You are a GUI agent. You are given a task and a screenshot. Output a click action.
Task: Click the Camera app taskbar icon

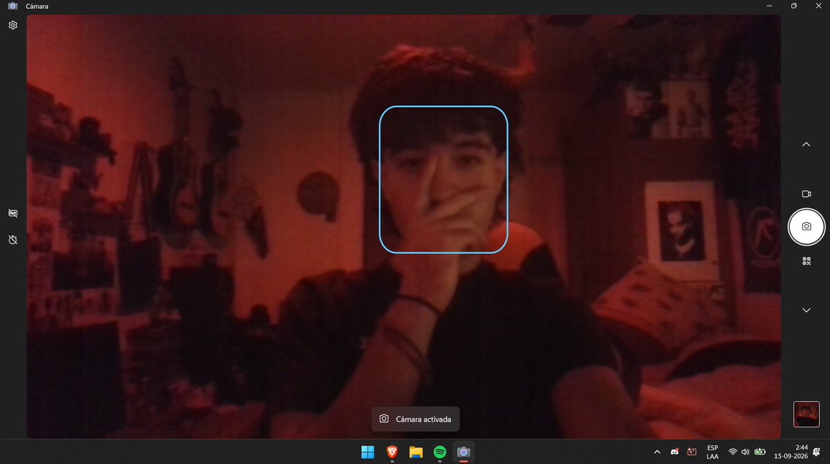(463, 452)
